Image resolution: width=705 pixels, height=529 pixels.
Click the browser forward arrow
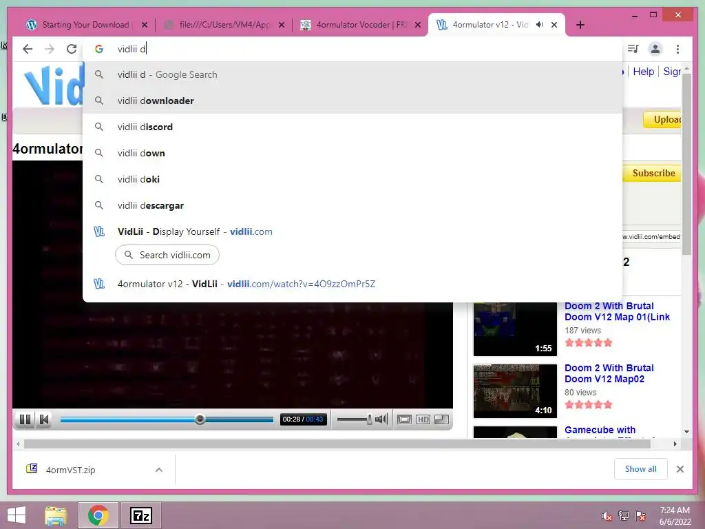[x=50, y=49]
